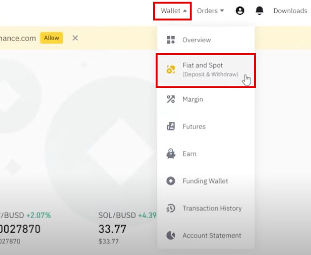The height and width of the screenshot is (255, 311).
Task: Expand the Orders dropdown menu
Action: pos(210,11)
